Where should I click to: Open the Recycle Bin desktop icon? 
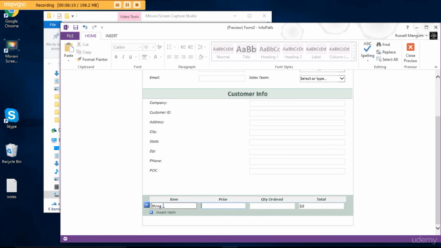pos(12,154)
